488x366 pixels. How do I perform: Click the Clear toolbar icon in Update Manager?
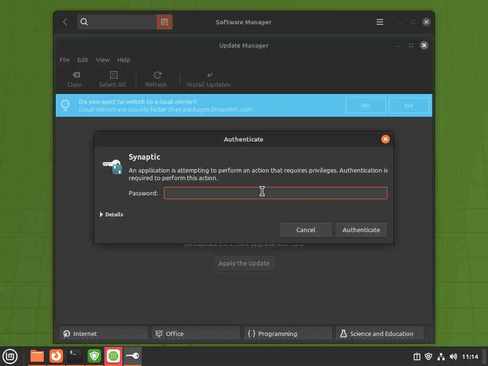pos(75,80)
